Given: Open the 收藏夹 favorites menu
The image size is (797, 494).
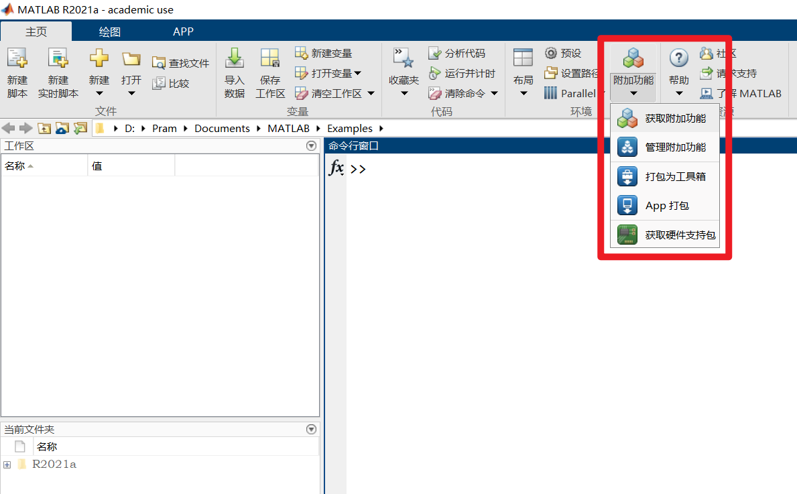Looking at the screenshot, I should [404, 72].
